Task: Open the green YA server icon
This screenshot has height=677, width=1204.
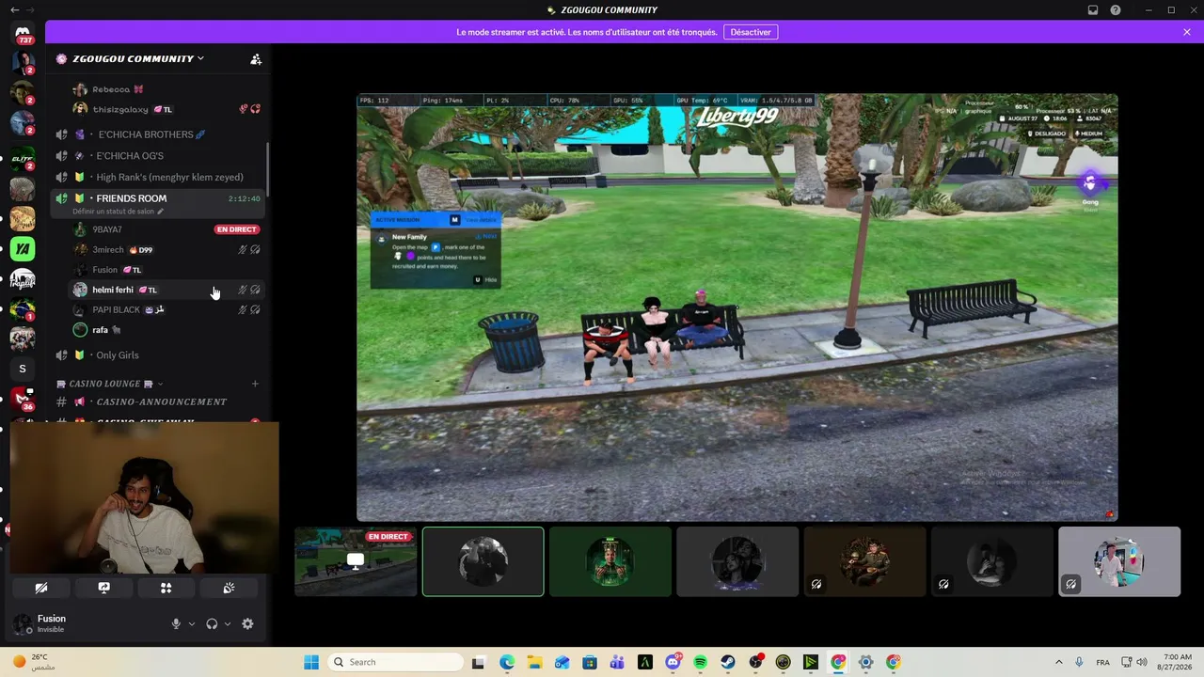Action: click(23, 249)
